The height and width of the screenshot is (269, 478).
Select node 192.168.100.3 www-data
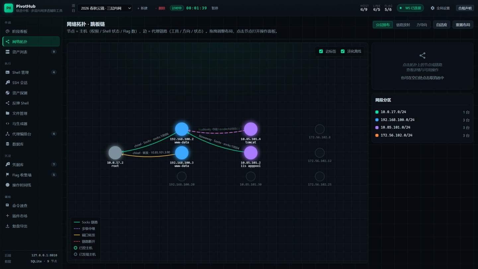[182, 153]
